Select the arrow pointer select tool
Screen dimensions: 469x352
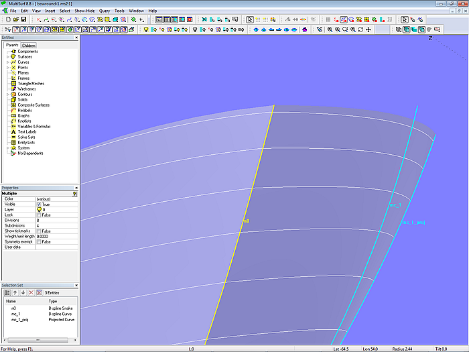point(250,19)
